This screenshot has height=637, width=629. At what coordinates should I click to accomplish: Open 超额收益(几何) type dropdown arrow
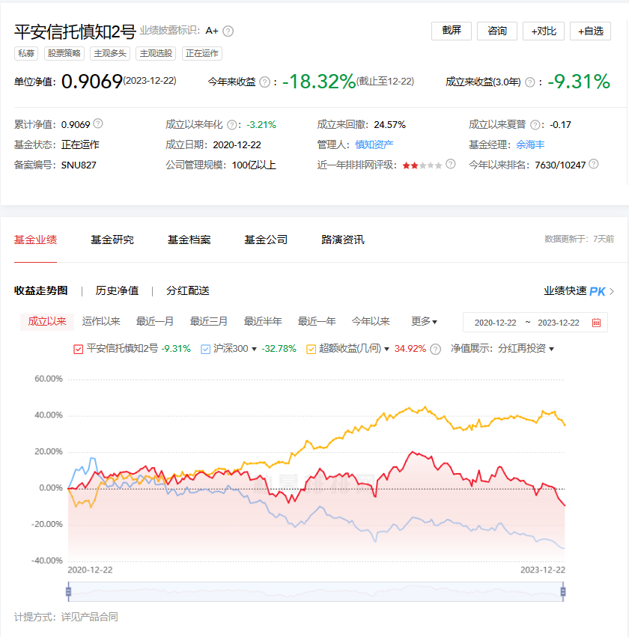[386, 350]
